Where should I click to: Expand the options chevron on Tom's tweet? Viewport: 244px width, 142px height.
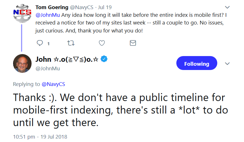click(x=227, y=7)
